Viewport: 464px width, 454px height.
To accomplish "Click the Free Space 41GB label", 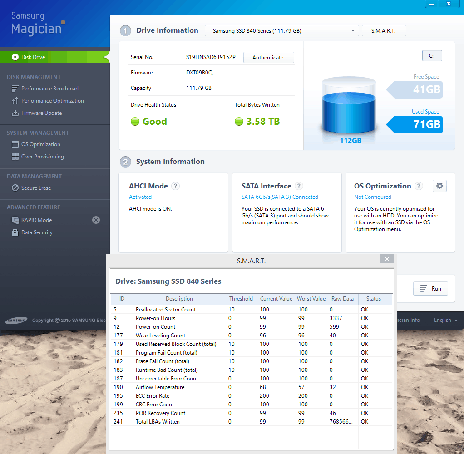I will 415,89.
